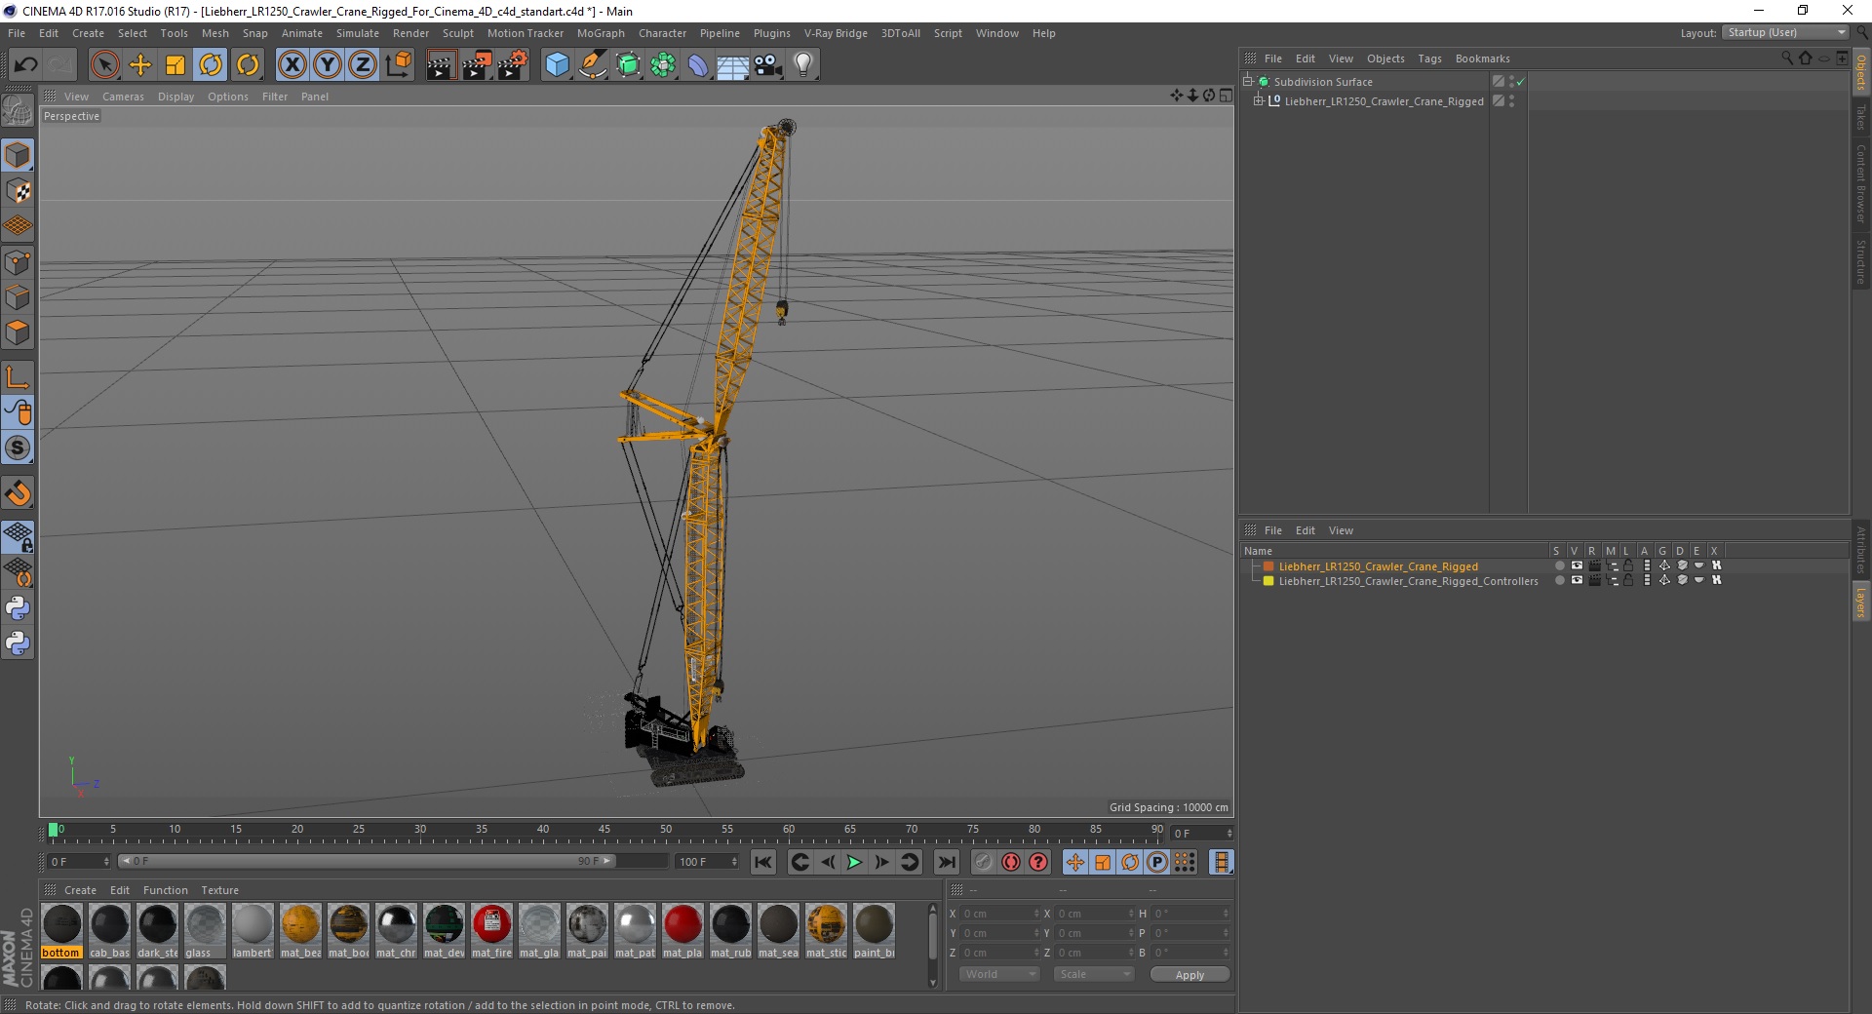This screenshot has height=1014, width=1872.
Task: Enable Snap S icon in left sidebar
Action: [x=18, y=448]
